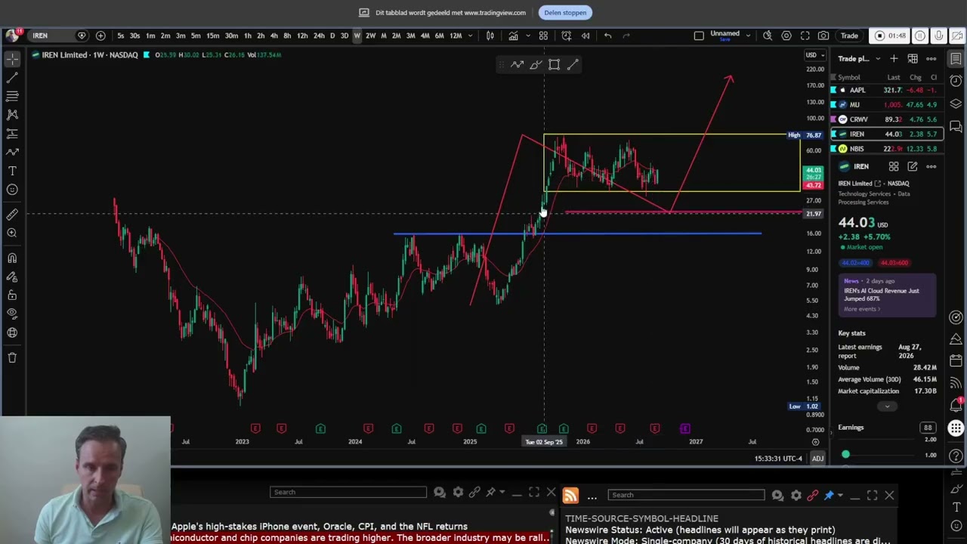Select the CRWV row in watchlist

pyautogui.click(x=886, y=119)
